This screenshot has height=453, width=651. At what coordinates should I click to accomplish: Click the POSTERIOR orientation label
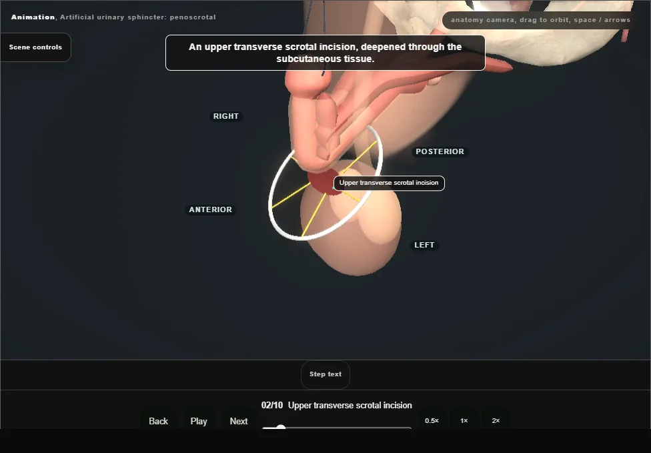(x=440, y=151)
